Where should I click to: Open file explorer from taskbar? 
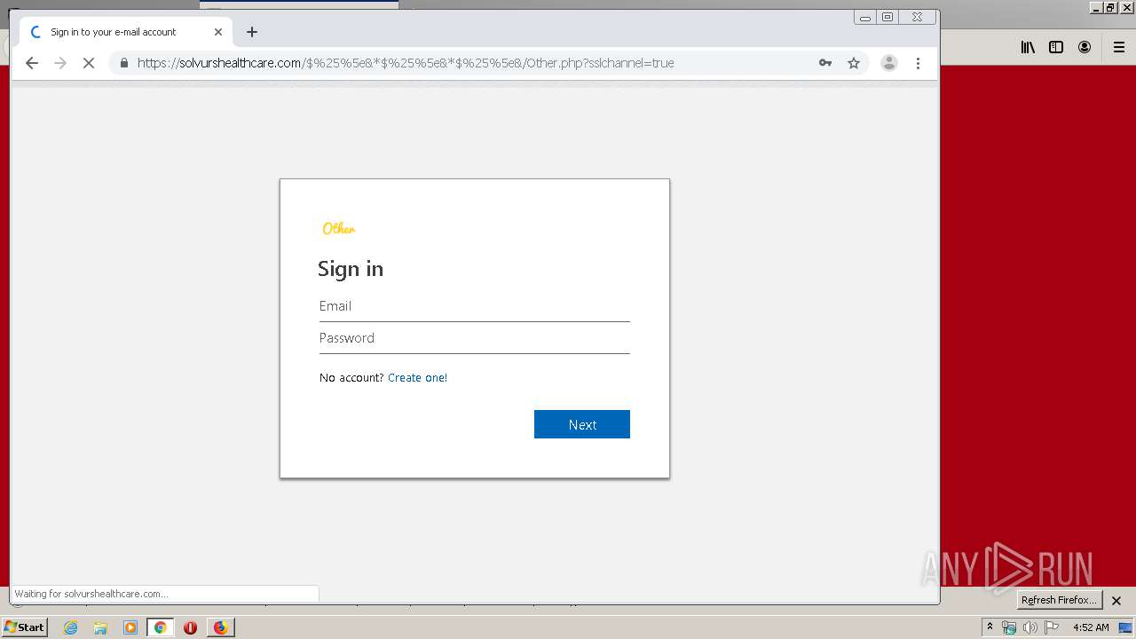click(100, 627)
